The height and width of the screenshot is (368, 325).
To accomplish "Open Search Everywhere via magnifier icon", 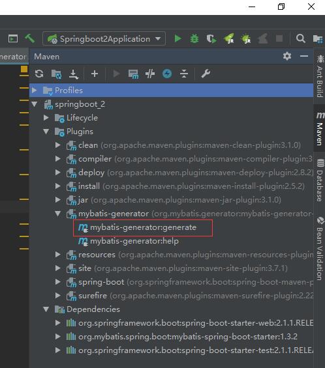I will click(x=301, y=38).
